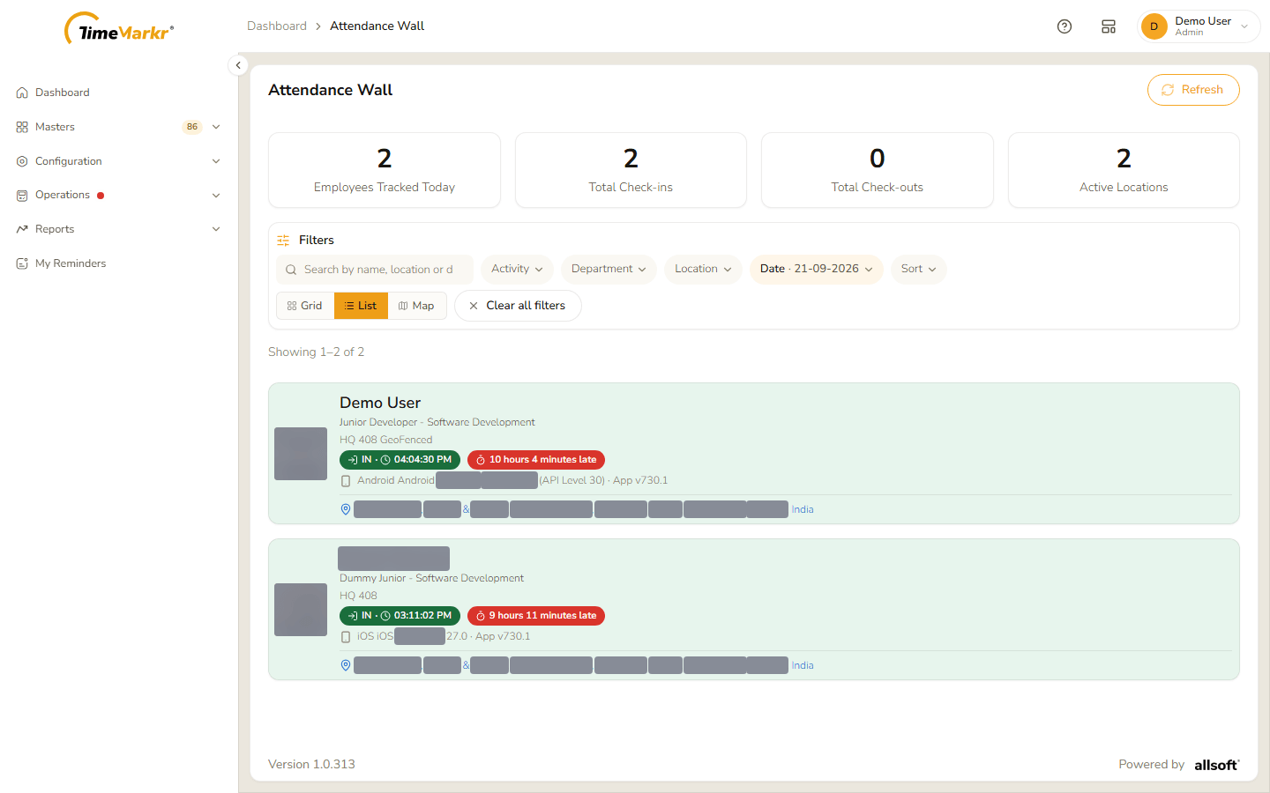
Task: Click the location pin icon in Dummy Junior card
Action: [346, 665]
